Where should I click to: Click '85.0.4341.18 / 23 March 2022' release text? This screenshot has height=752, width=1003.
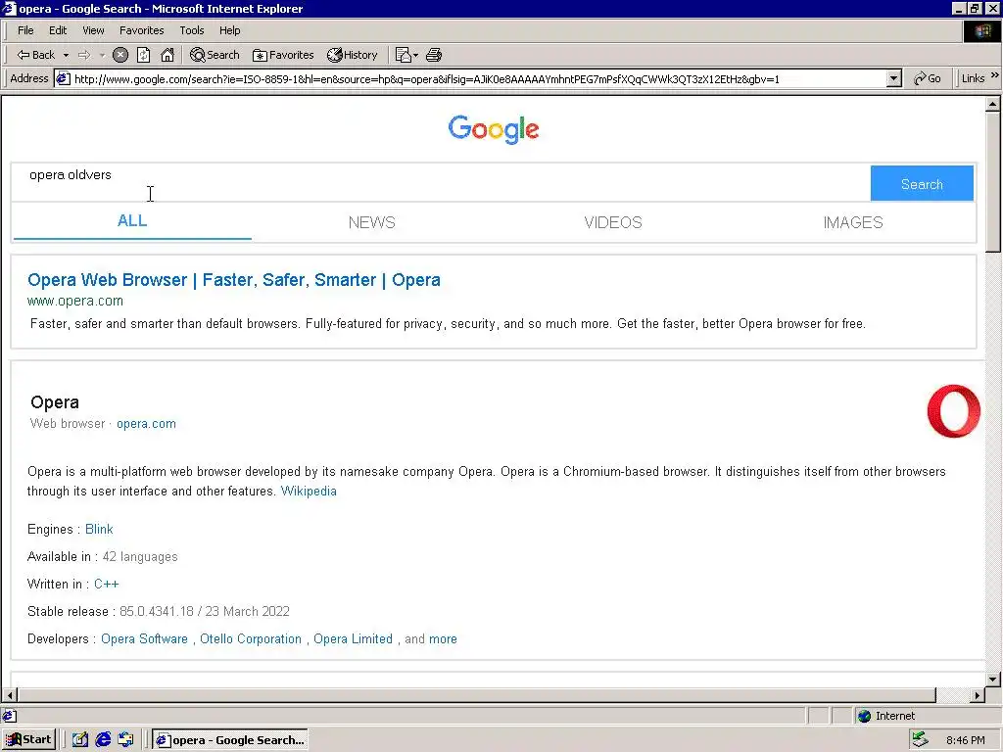point(205,612)
